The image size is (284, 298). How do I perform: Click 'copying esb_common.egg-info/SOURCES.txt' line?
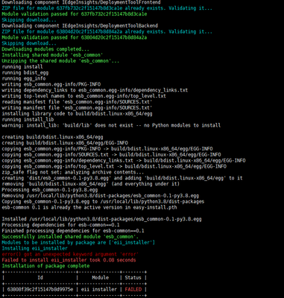[x=111, y=154]
